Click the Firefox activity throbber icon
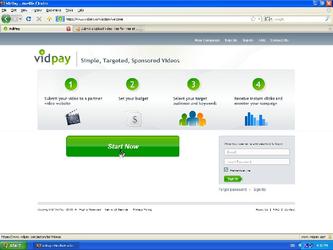Viewport: 333px width, 250px height. [329, 10]
